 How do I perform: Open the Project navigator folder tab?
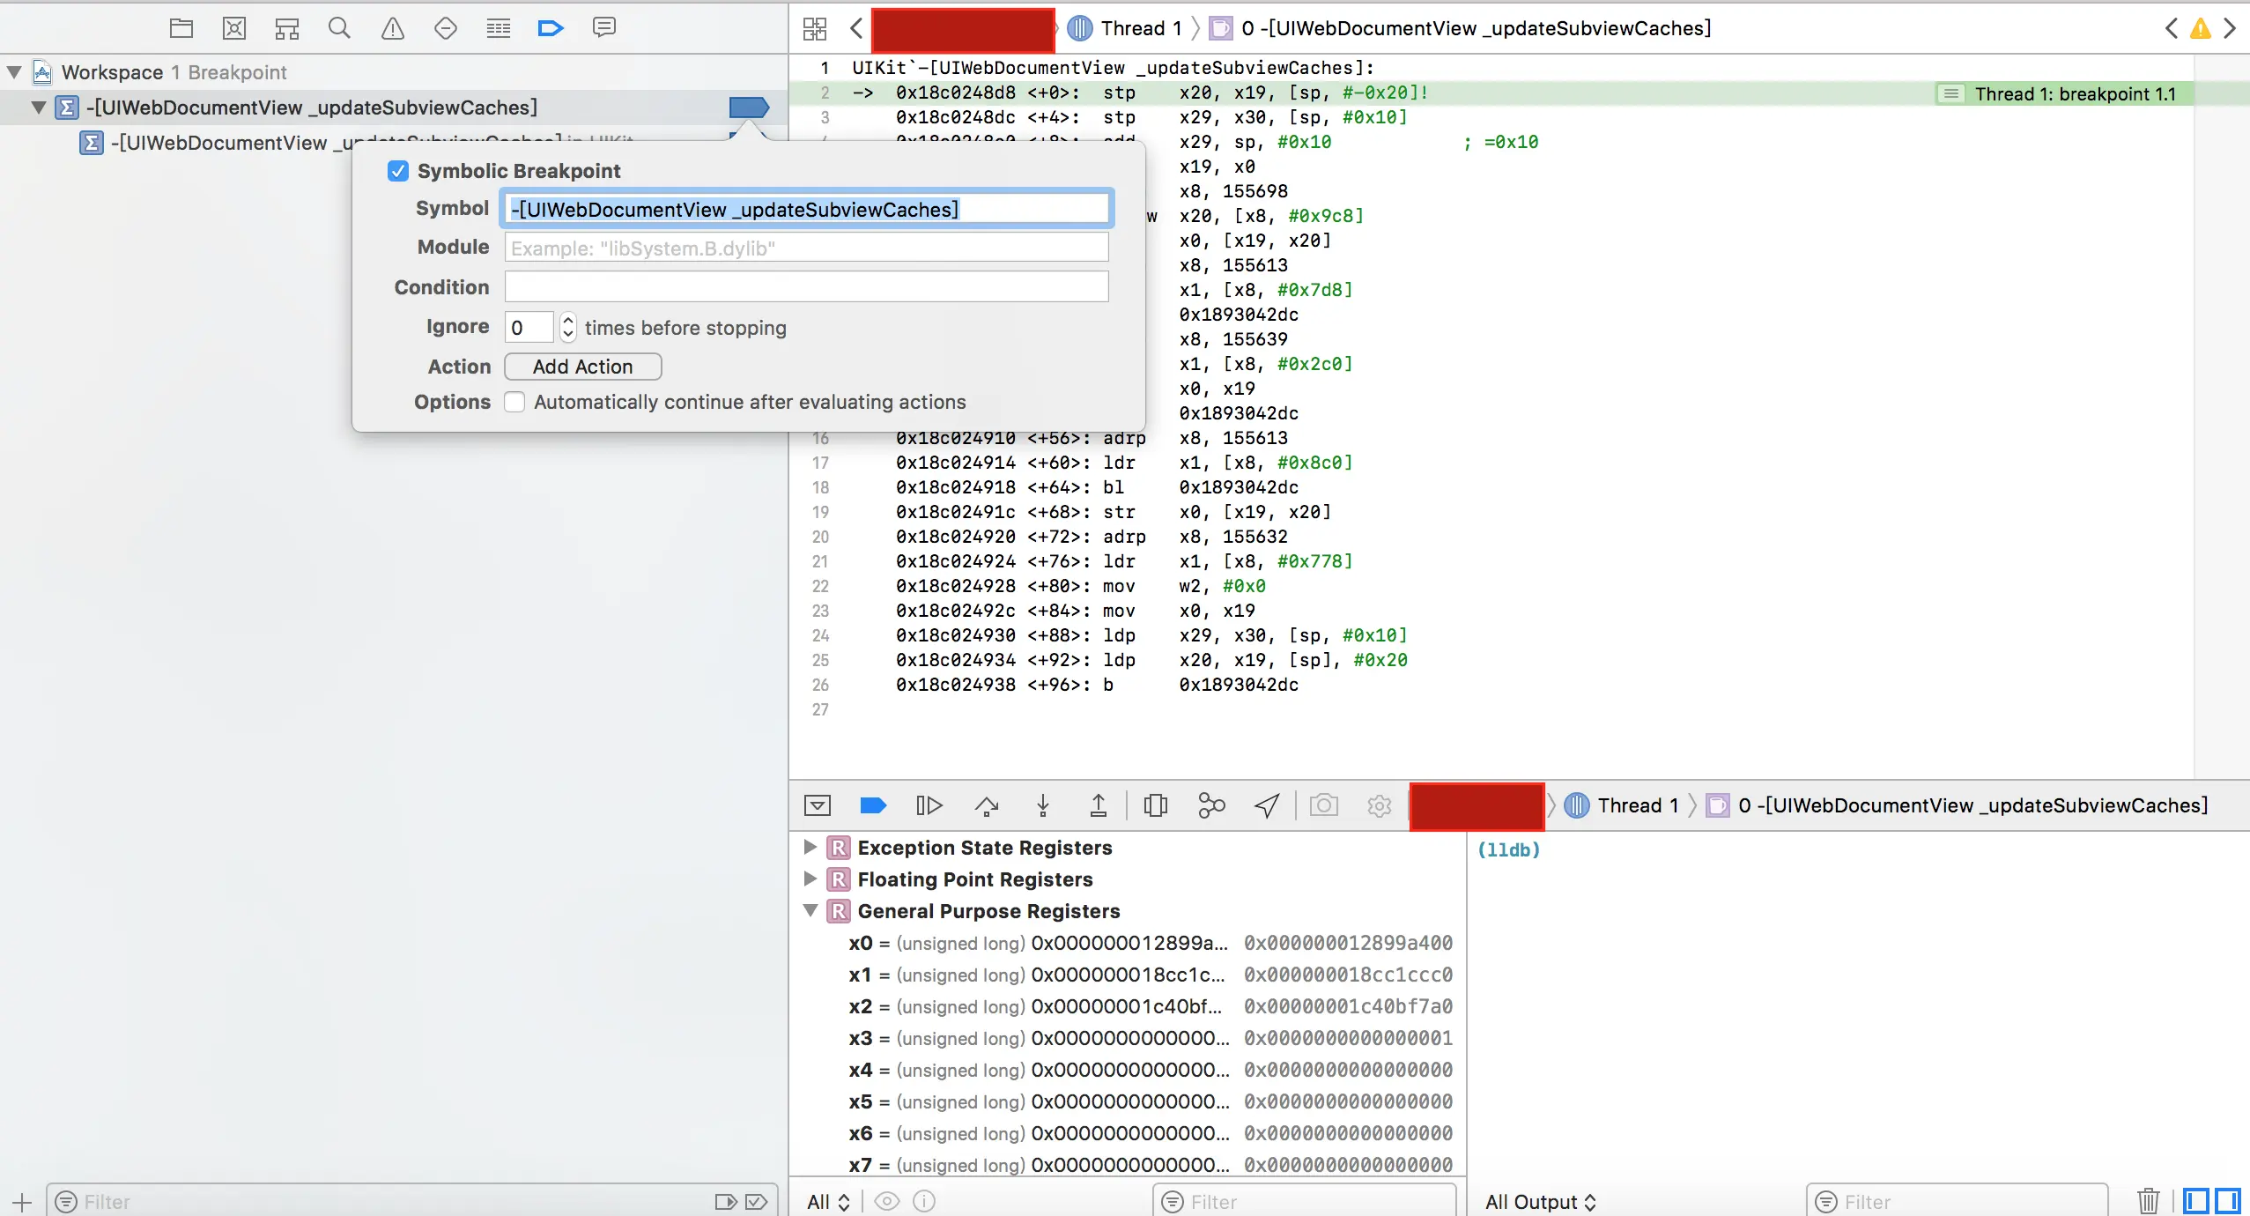181,28
